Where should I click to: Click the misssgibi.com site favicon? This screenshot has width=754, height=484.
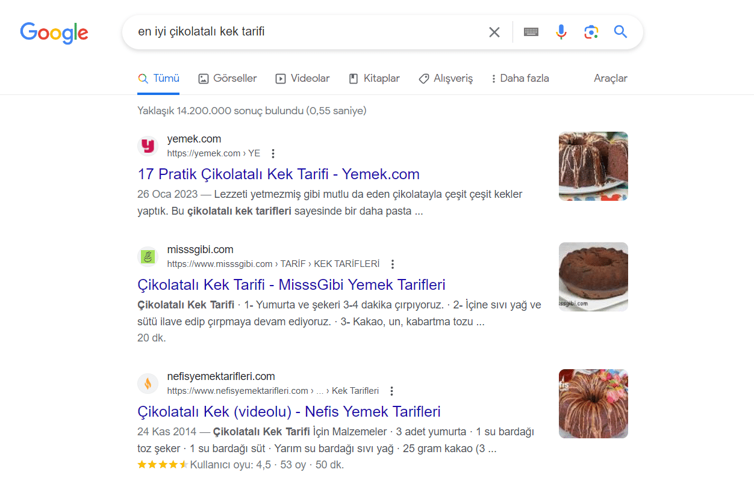click(x=148, y=256)
